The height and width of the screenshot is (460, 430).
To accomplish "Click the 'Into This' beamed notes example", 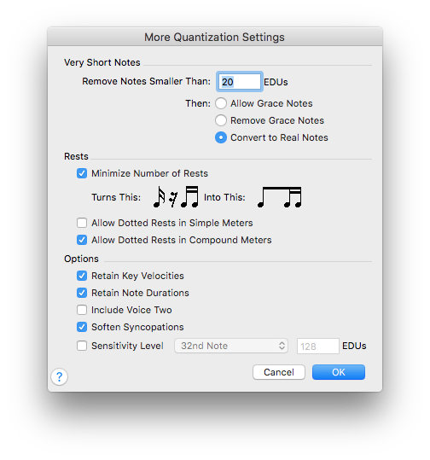I will point(280,197).
